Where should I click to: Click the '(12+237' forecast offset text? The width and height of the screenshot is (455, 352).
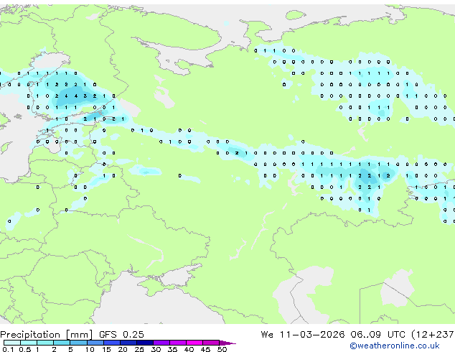(x=433, y=335)
